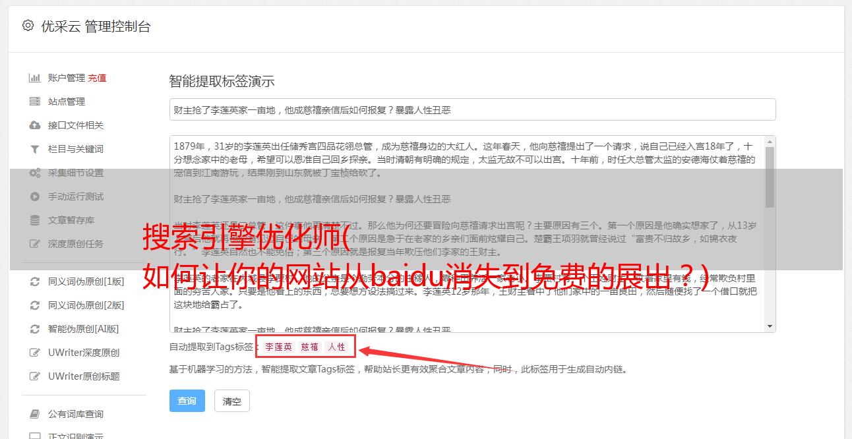Click the article title input field

[472, 109]
